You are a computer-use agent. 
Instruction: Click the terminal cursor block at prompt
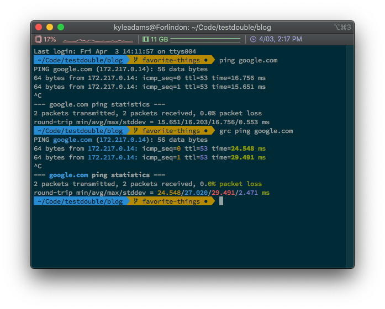(x=221, y=201)
